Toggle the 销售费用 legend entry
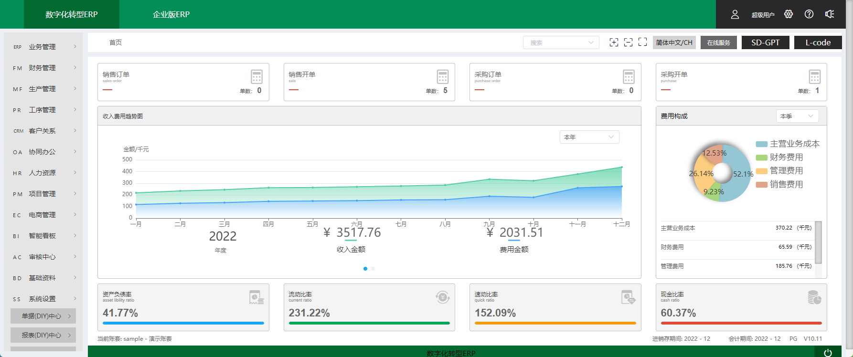The height and width of the screenshot is (357, 853). coord(780,185)
